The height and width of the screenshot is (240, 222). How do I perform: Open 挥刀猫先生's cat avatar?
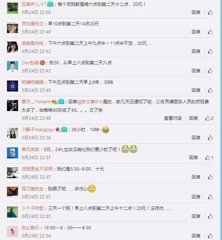[x=13, y=192]
